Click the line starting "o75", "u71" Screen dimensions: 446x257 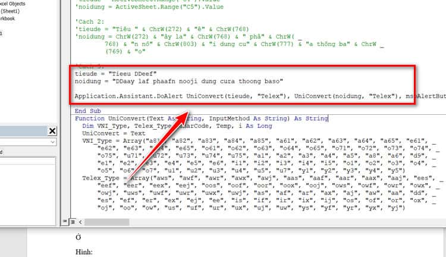pyautogui.click(x=266, y=156)
